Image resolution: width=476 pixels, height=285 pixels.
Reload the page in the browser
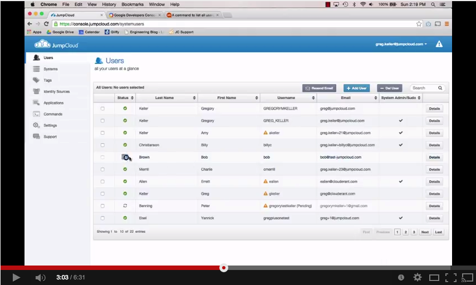(x=46, y=24)
